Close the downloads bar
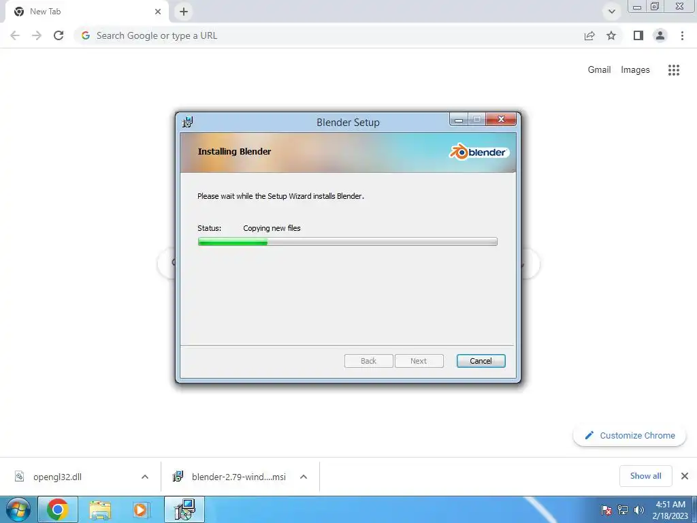Viewport: 697px width, 523px height. [685, 476]
